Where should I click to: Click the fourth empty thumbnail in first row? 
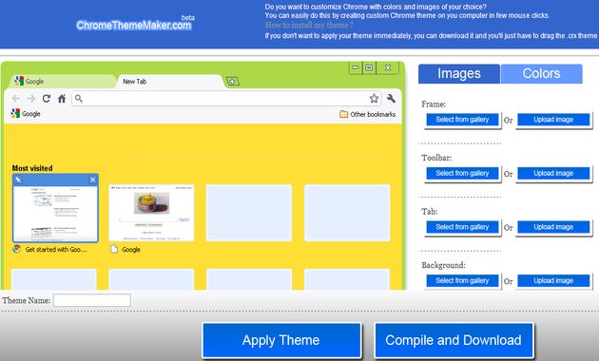pyautogui.click(x=347, y=213)
